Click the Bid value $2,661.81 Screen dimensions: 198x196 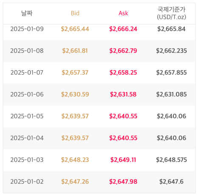75,51
